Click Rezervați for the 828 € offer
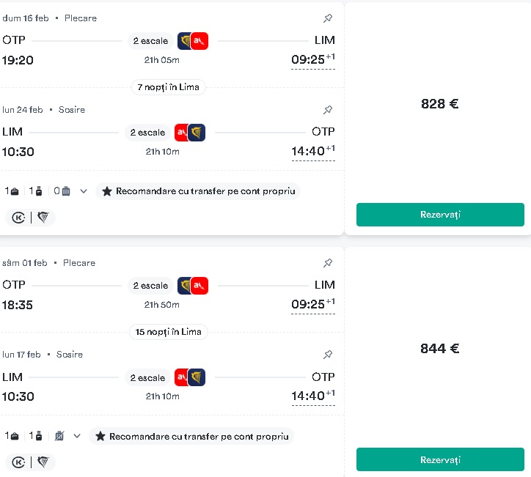 [x=440, y=215]
